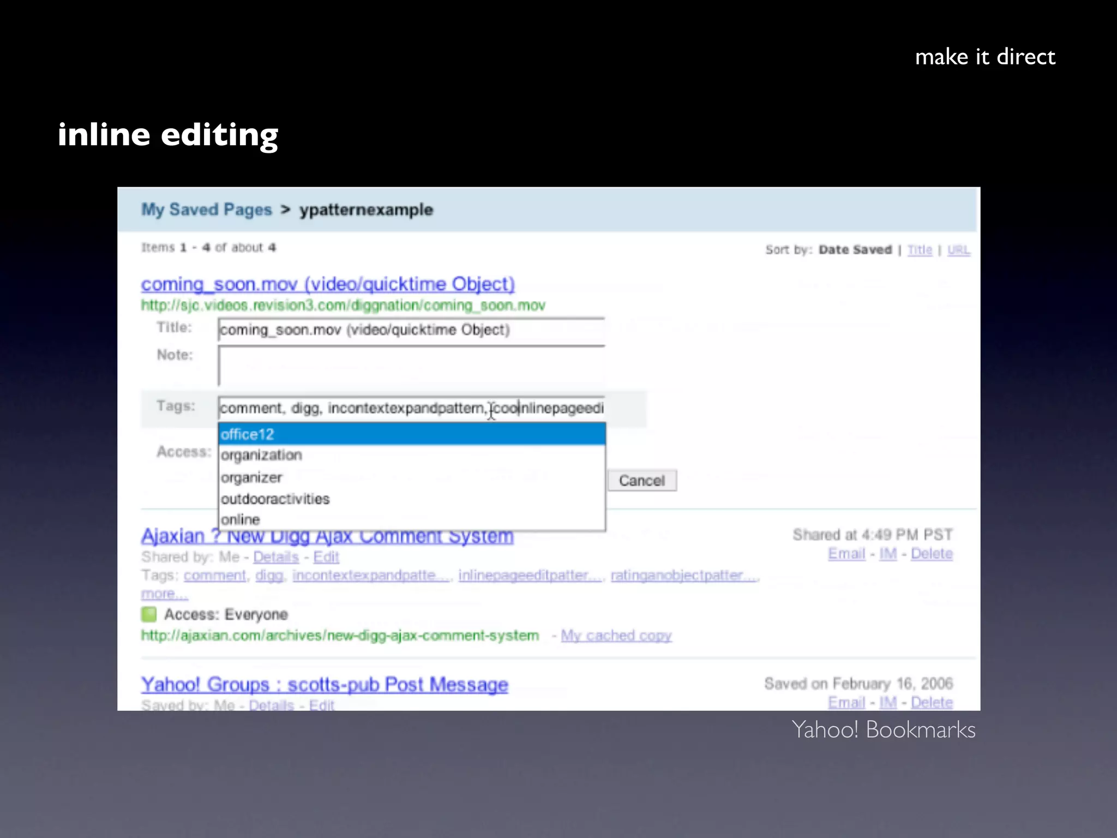This screenshot has width=1117, height=838.
Task: Show more tags for the Ajaxian bookmark
Action: pos(164,594)
